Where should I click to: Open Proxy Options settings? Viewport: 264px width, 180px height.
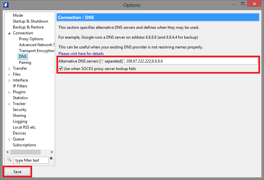[x=31, y=39]
